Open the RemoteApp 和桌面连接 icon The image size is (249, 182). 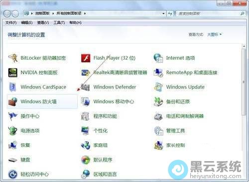(x=158, y=73)
